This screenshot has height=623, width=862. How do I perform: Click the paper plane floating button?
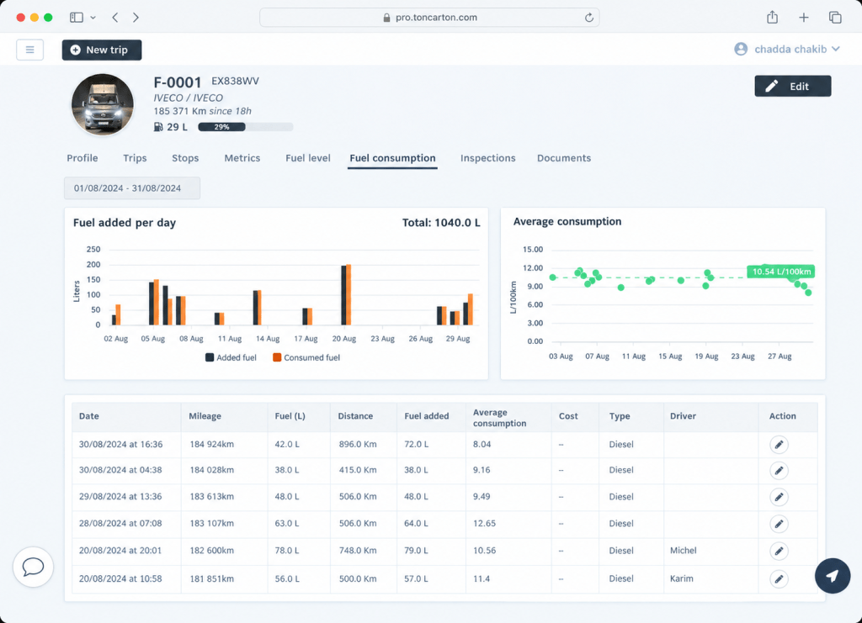coord(833,576)
